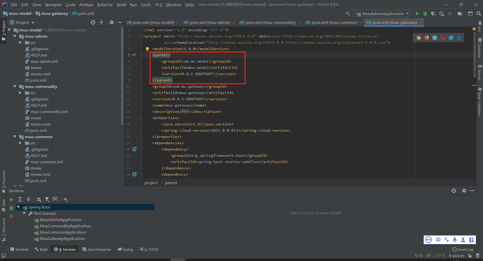Screen dimensions: 483x261
Task: Open pom.xml preview in Chrome browser icon
Action: [418, 38]
